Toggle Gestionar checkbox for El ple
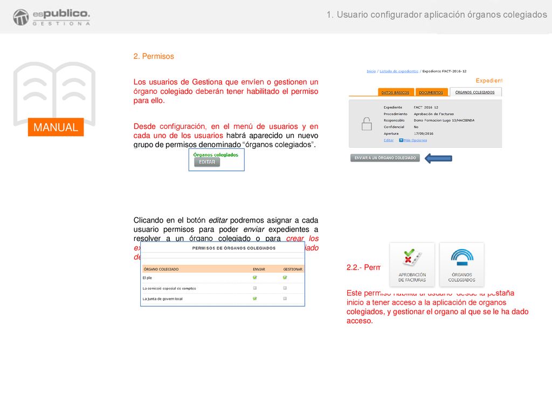The width and height of the screenshot is (552, 414). click(285, 278)
